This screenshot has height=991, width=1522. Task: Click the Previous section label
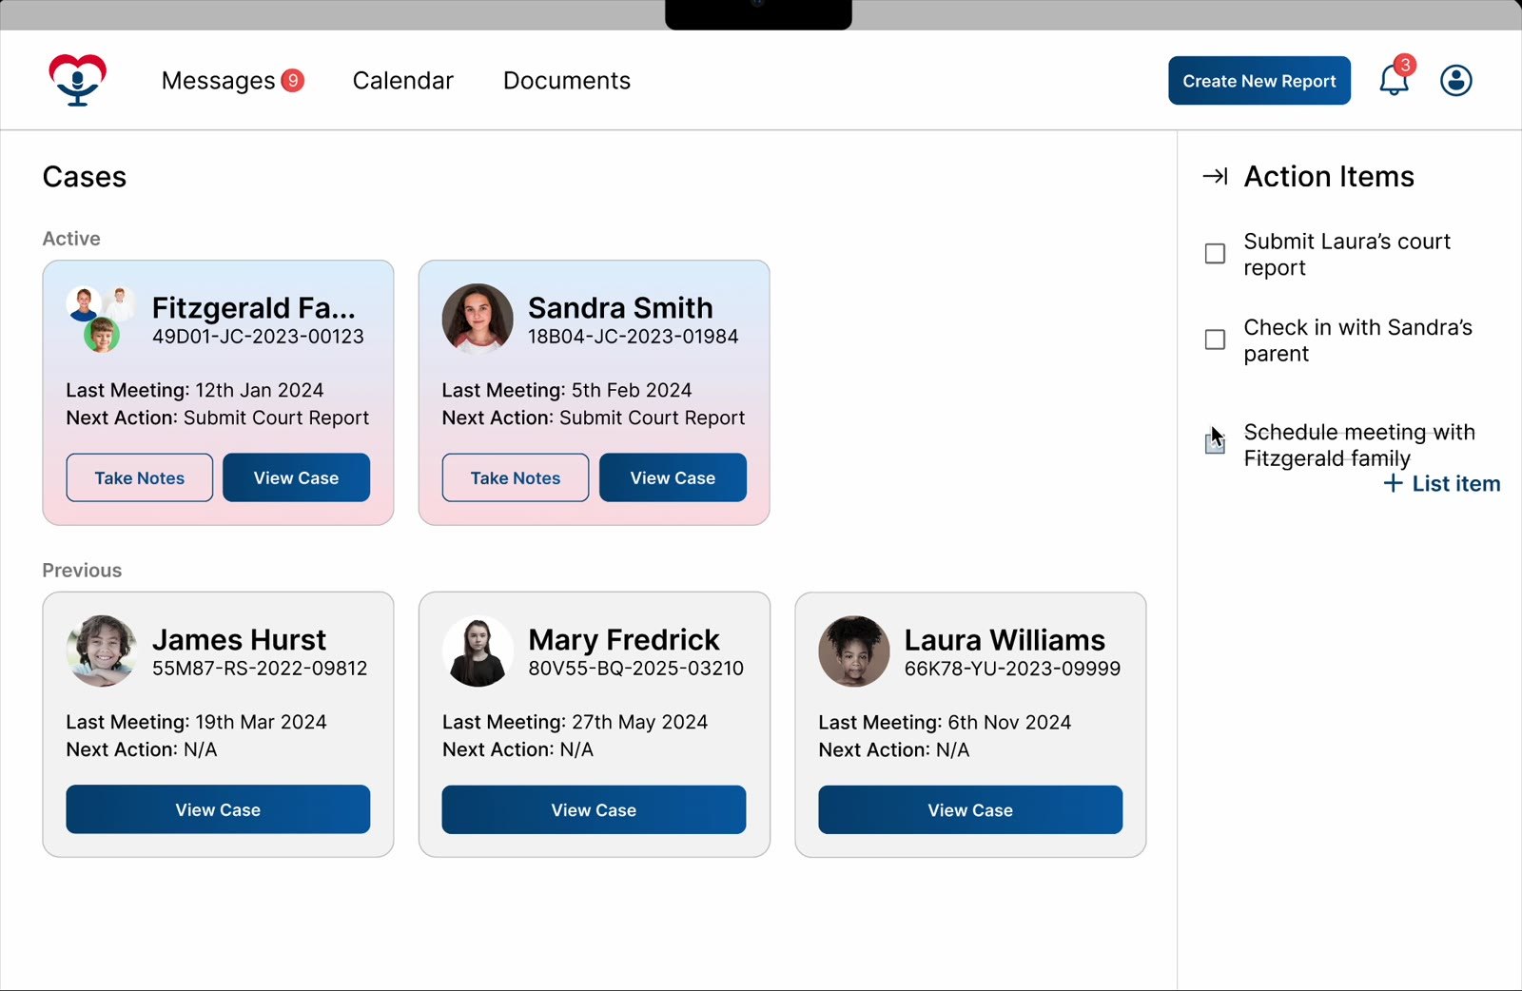tap(82, 570)
